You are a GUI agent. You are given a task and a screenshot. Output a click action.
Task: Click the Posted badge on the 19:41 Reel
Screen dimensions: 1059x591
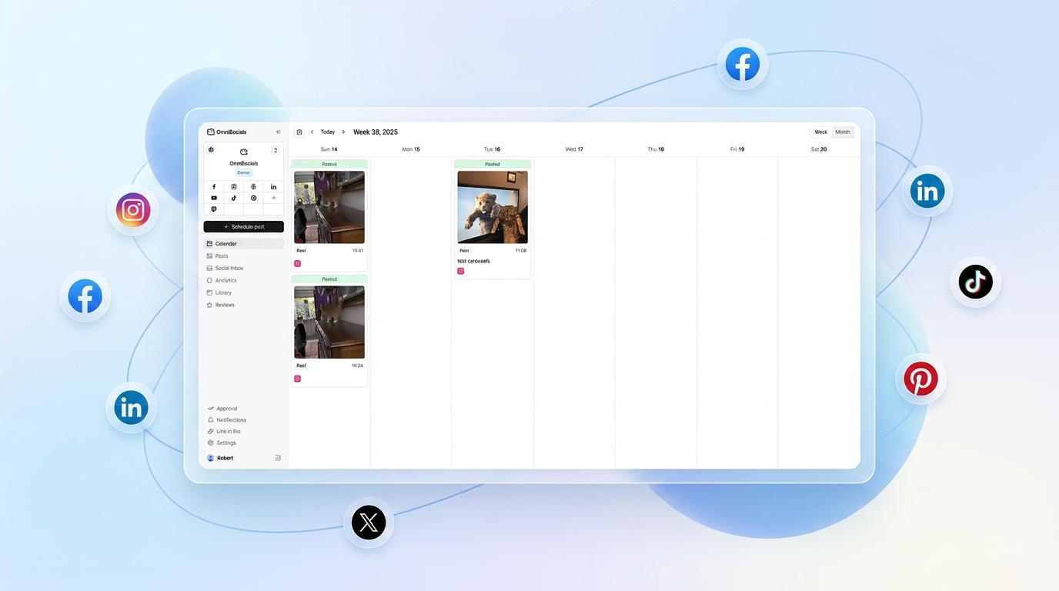(x=329, y=164)
